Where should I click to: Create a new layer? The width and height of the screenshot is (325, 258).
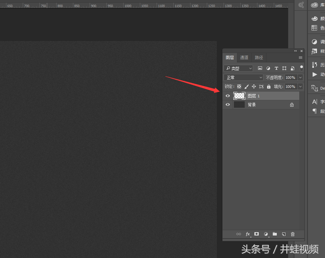(284, 234)
